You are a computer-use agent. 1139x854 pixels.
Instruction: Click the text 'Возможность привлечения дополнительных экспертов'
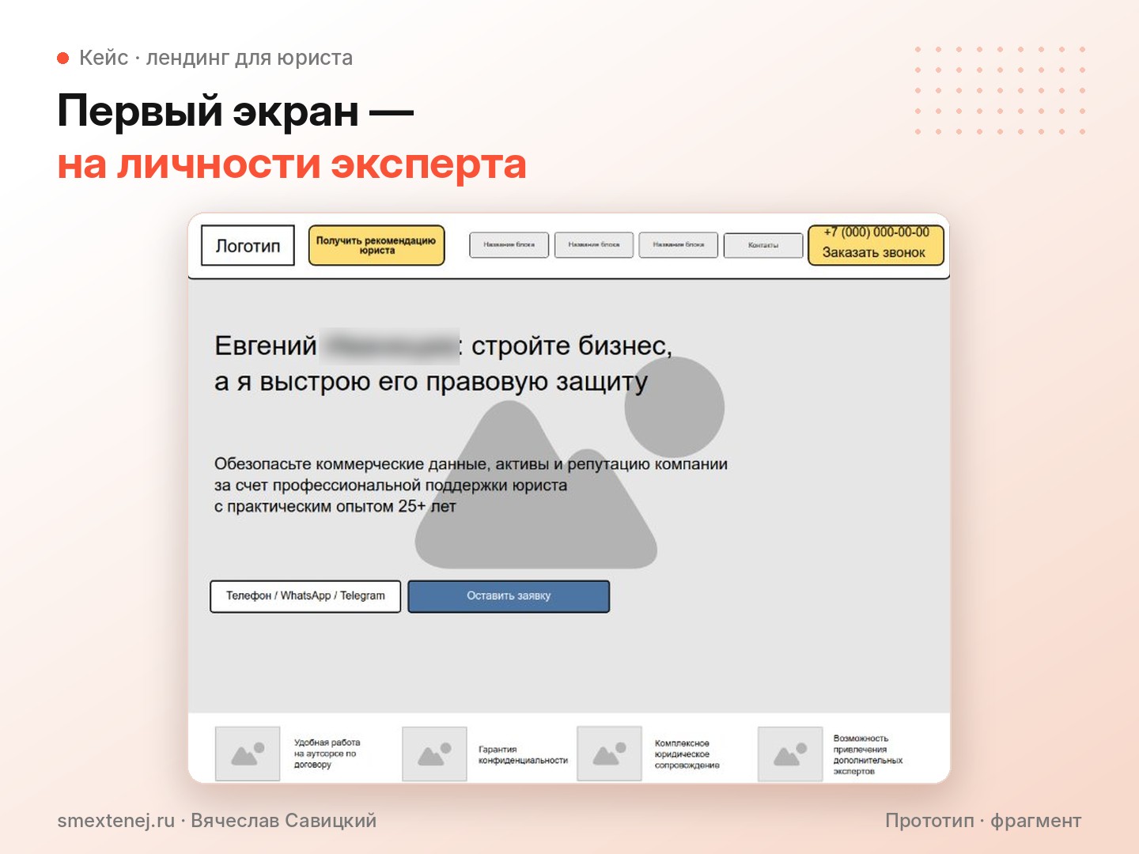click(868, 754)
